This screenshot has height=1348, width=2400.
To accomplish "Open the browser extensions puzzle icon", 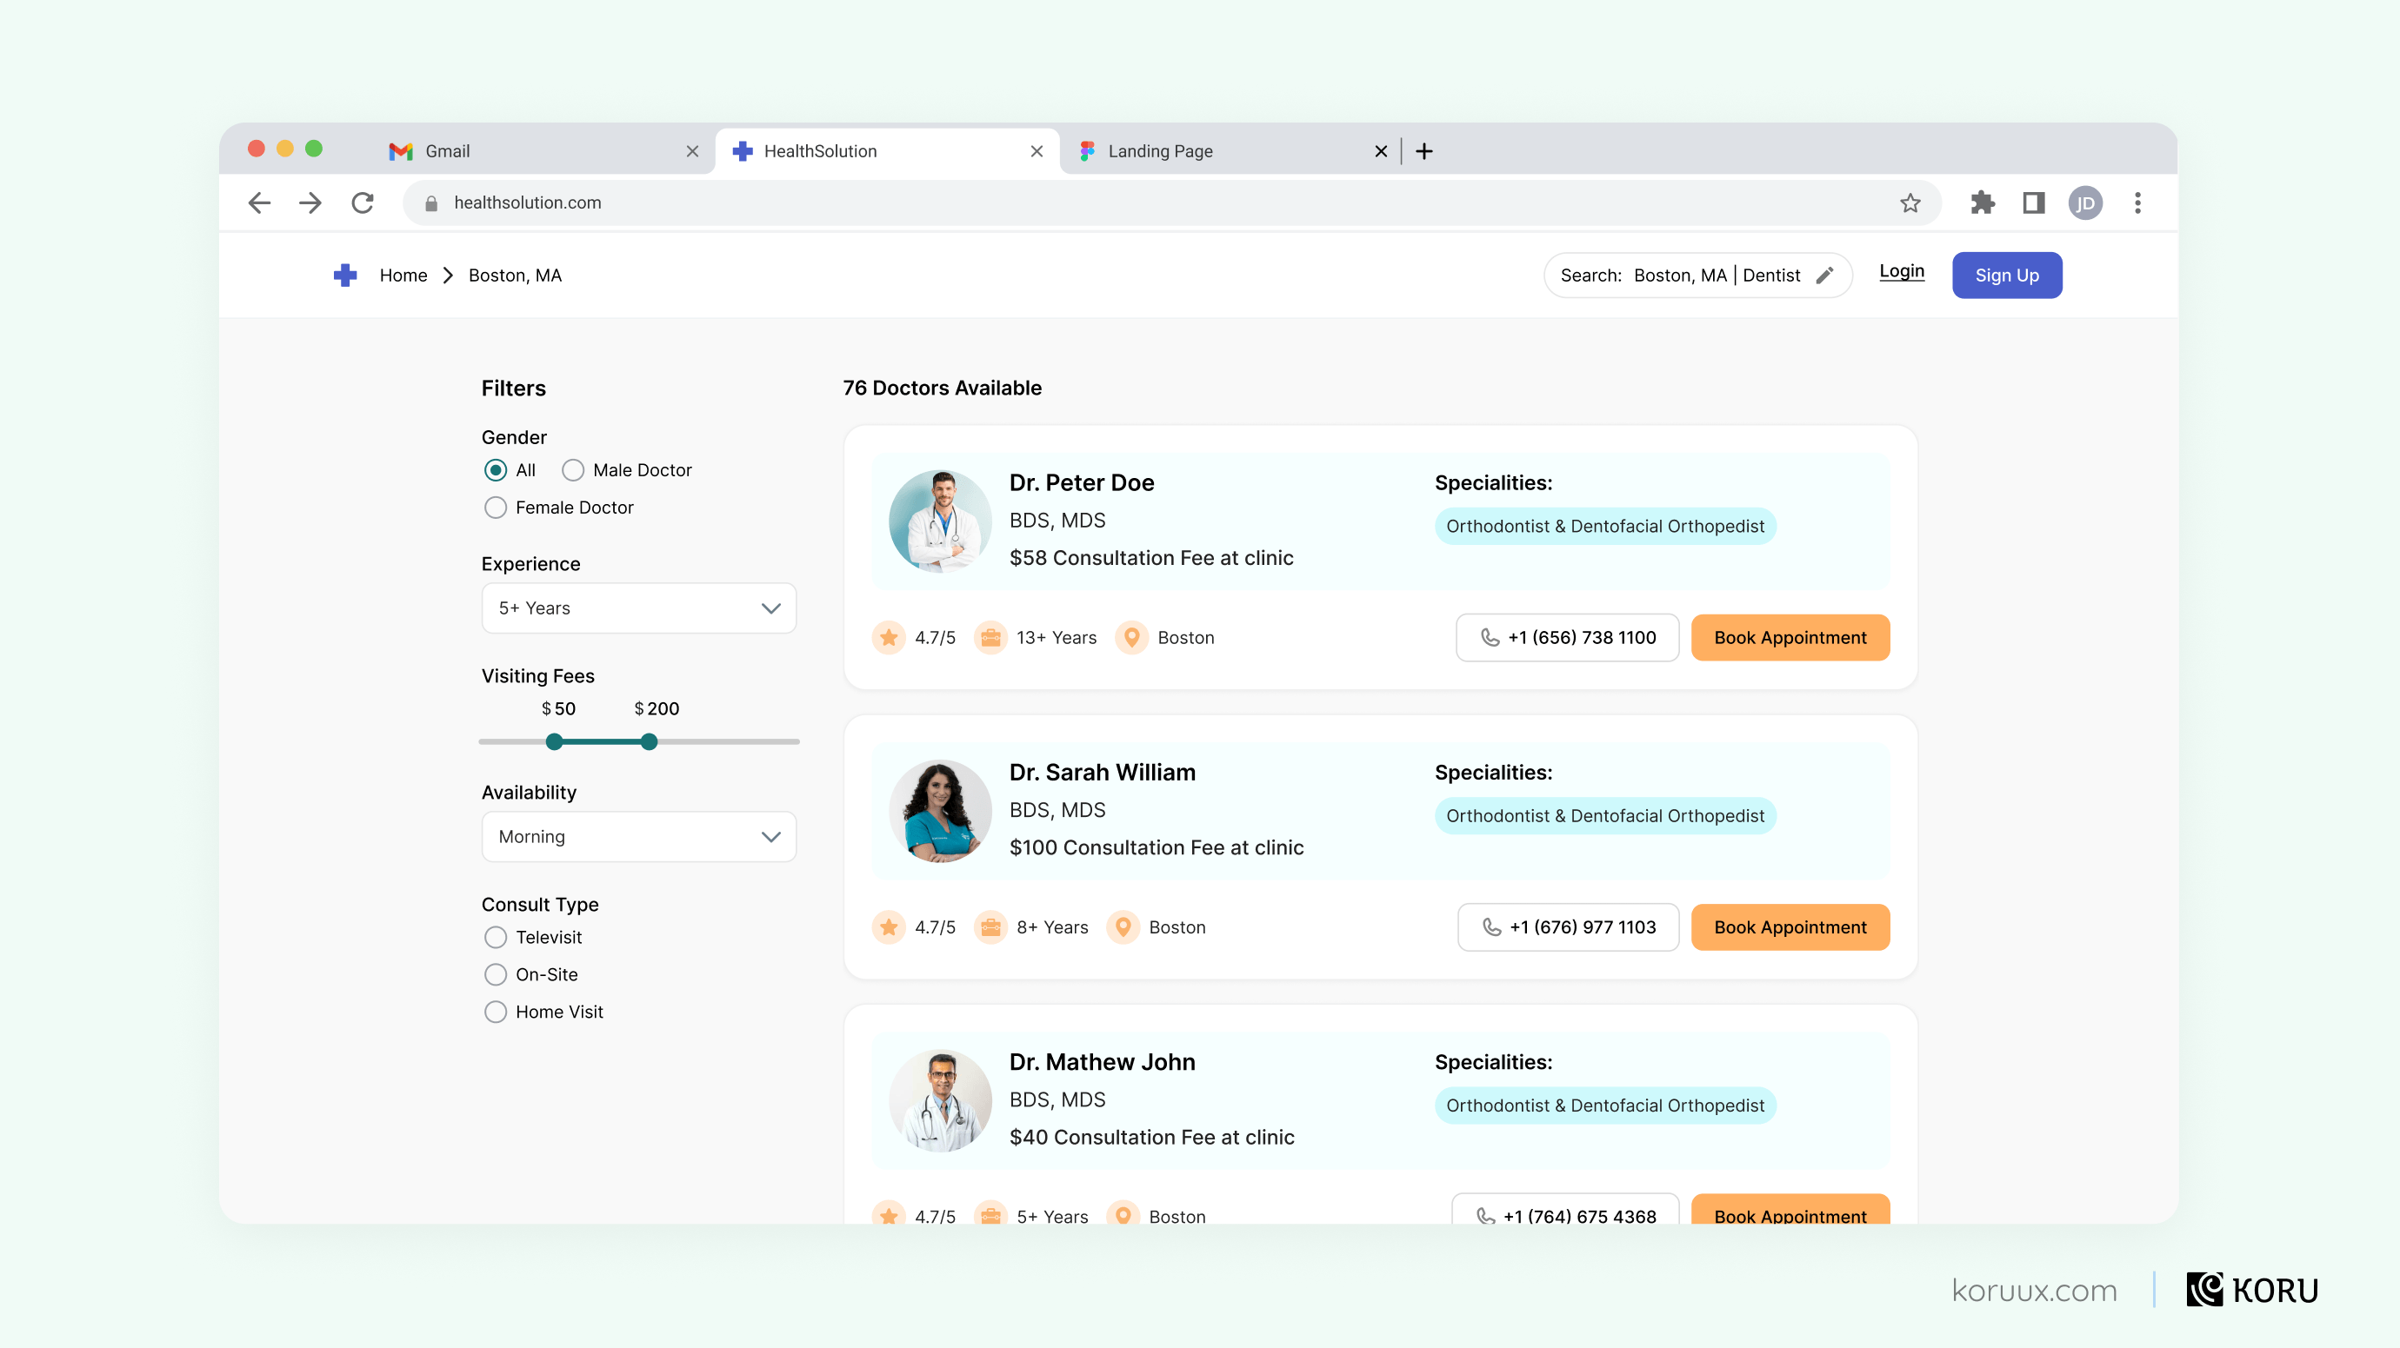I will pyautogui.click(x=1982, y=202).
